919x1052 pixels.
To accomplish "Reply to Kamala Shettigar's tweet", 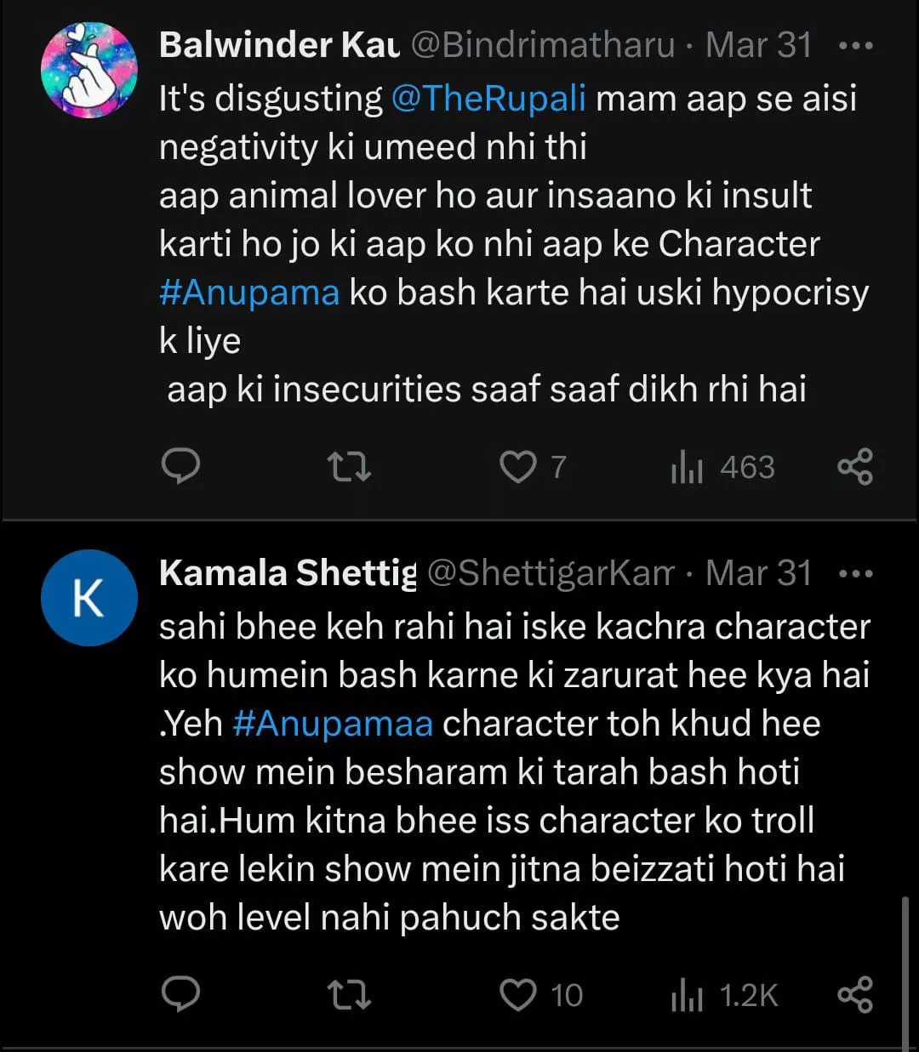I will [180, 995].
